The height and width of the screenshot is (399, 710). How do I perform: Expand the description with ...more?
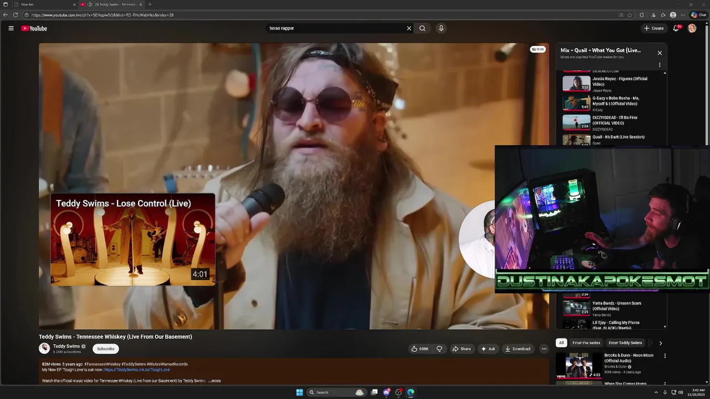click(x=215, y=381)
